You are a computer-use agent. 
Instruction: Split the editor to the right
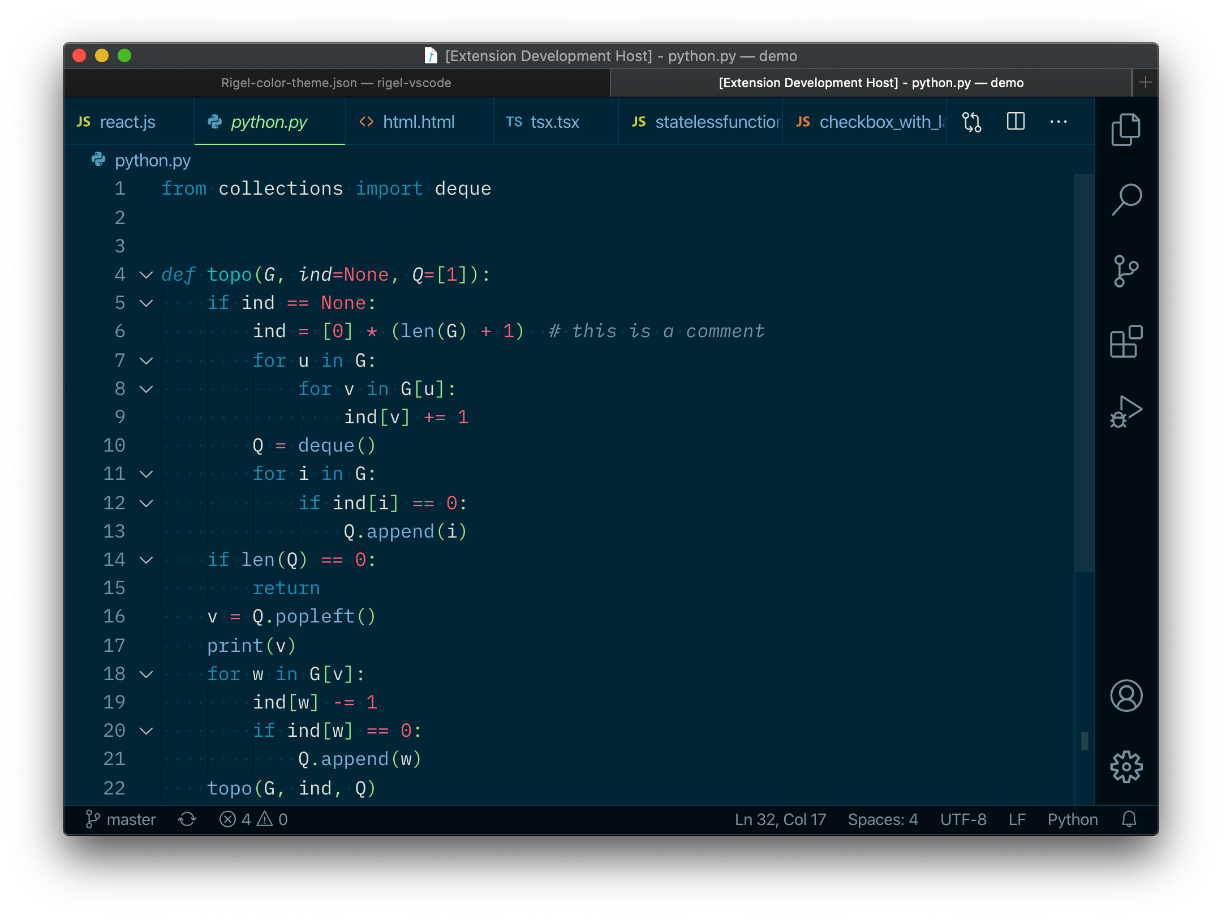pos(1016,121)
